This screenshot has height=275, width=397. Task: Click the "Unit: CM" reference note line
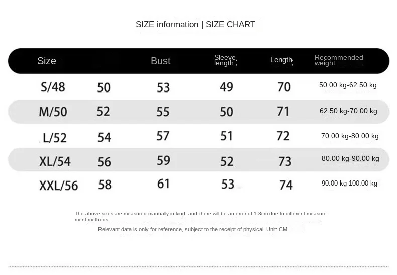[192, 229]
